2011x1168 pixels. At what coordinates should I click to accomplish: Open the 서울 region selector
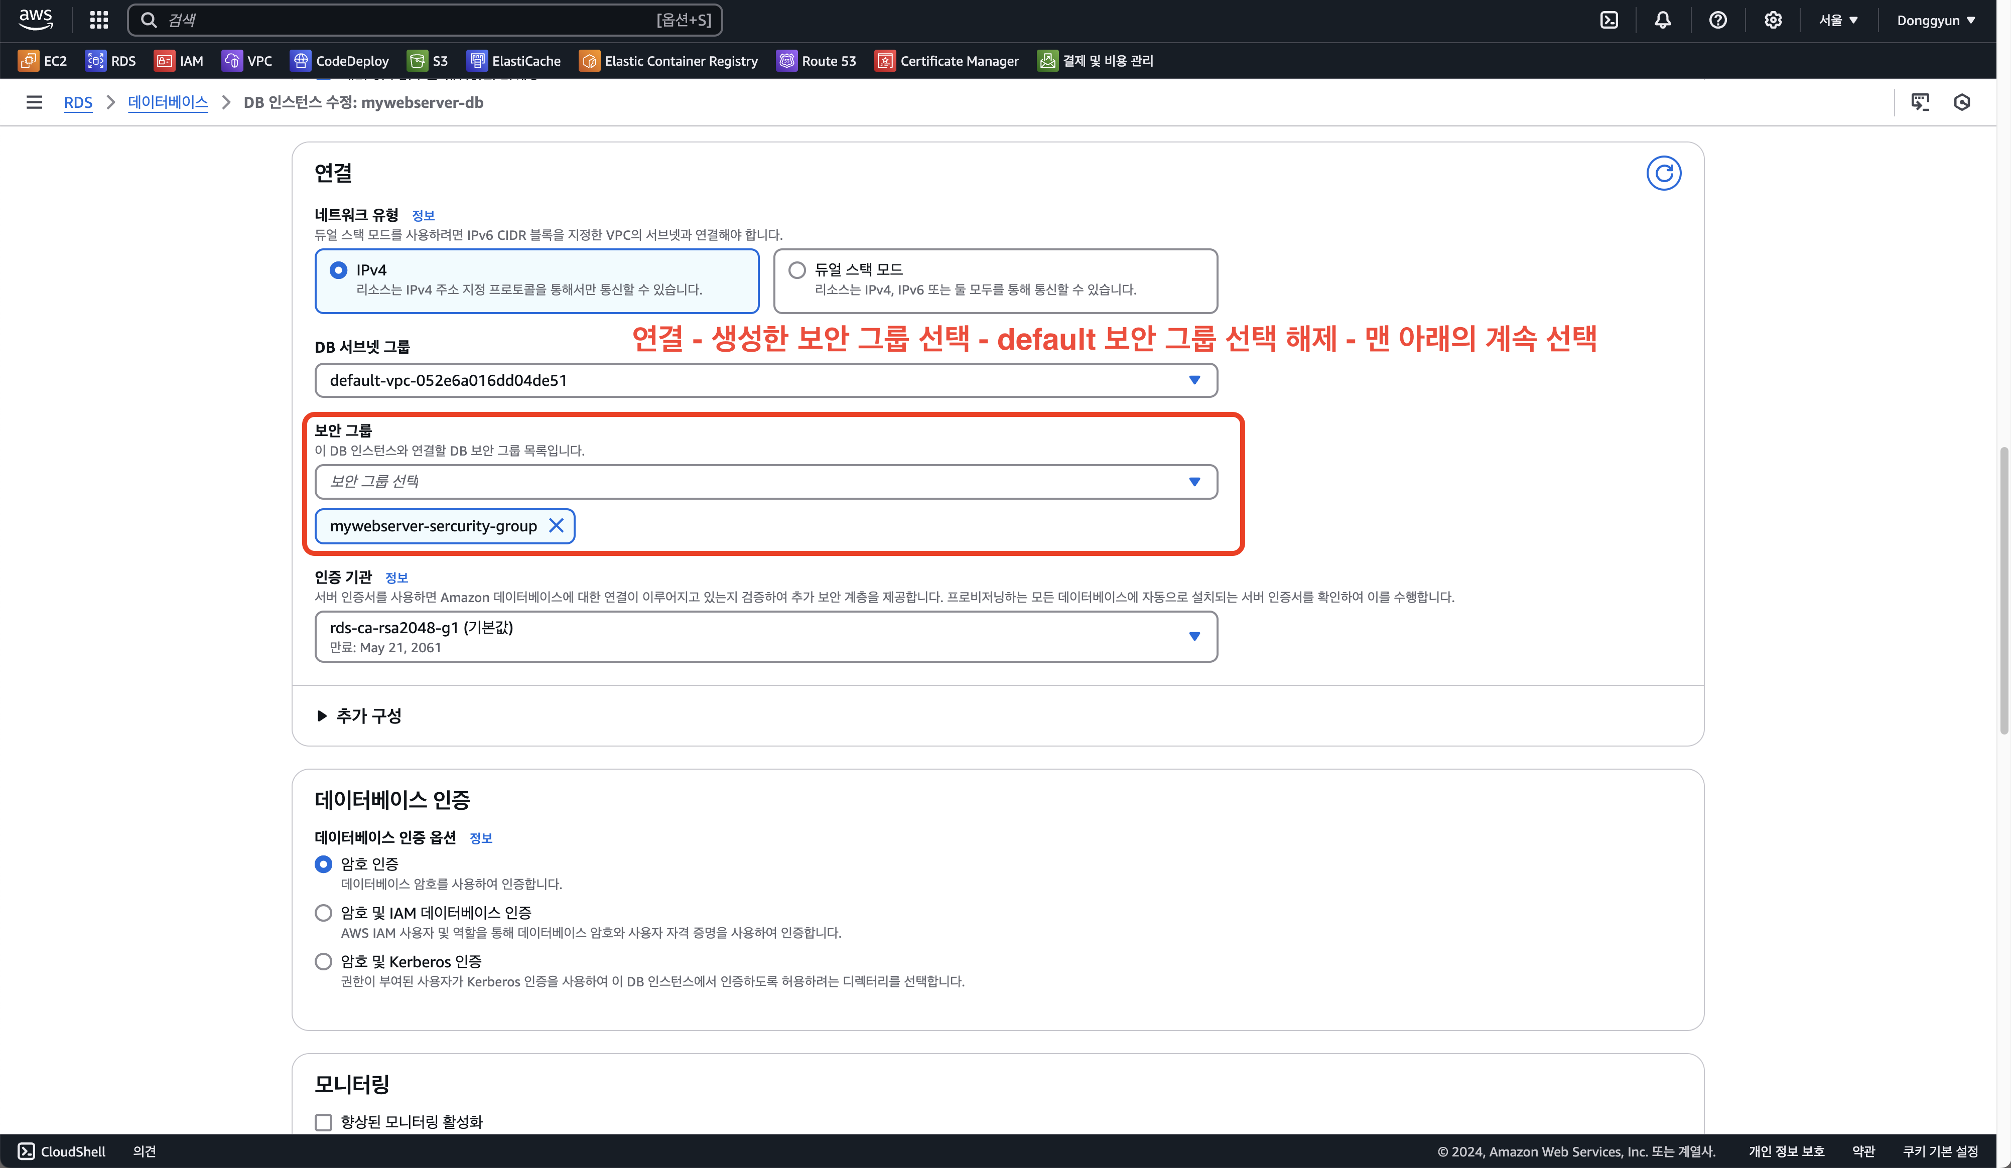(1839, 20)
